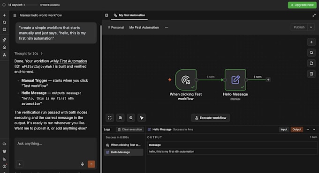Open the logs panel more options dots

pos(308,130)
